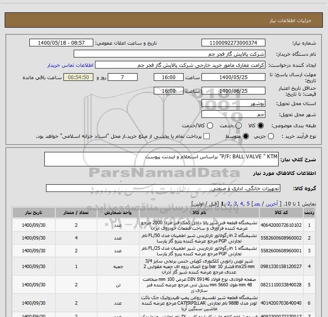Choose the جزیی purchase type radio

271,136
